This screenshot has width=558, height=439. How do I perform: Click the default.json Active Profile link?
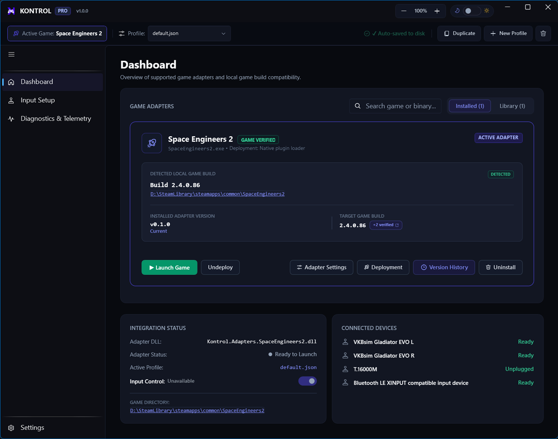click(298, 368)
